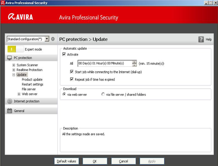
Task: Open the Standard configuration dropdown
Action: pos(47,39)
